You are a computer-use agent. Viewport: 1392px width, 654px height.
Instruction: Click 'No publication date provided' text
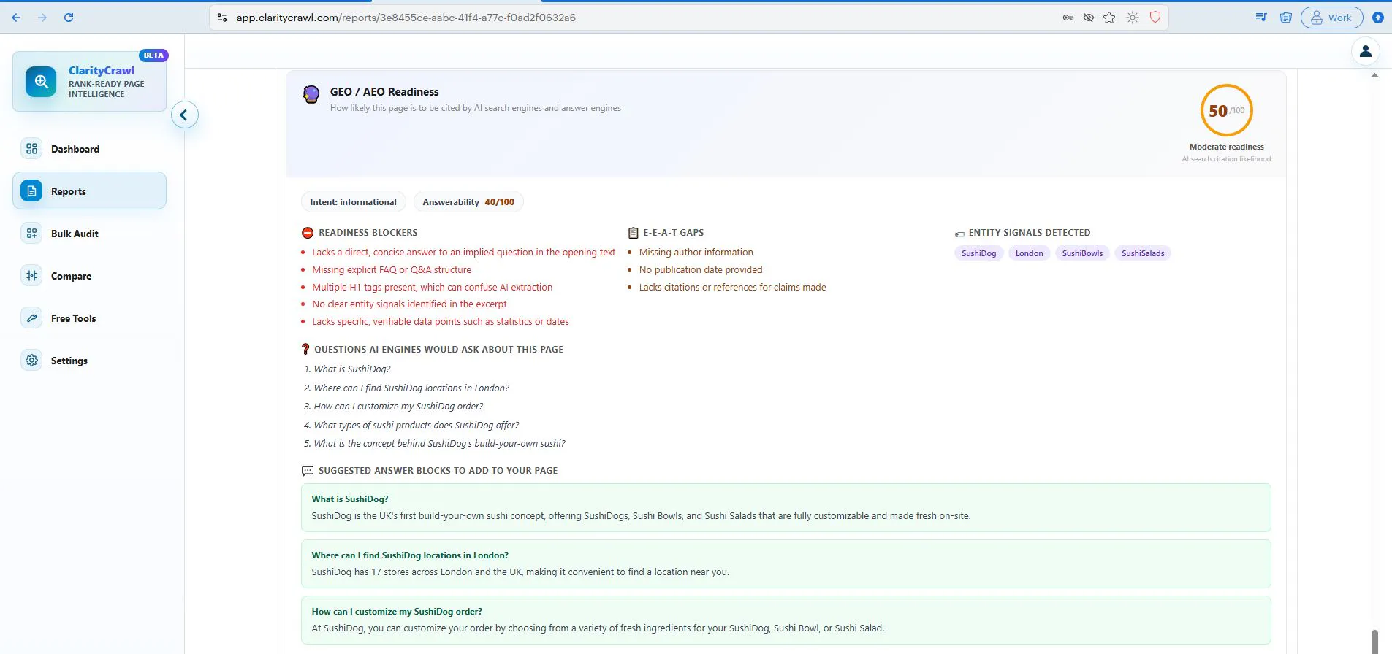(701, 269)
